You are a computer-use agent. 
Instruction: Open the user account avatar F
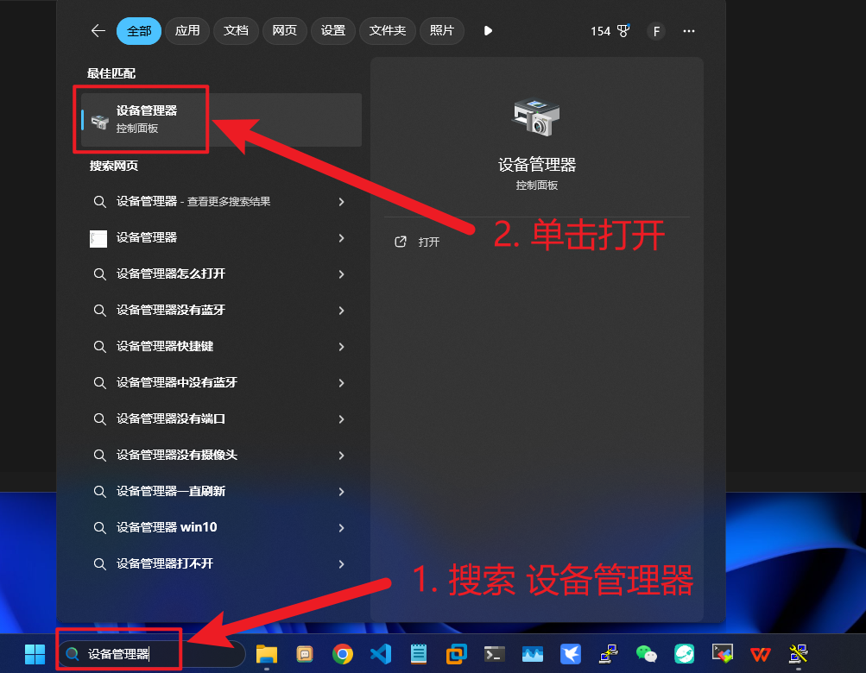655,30
